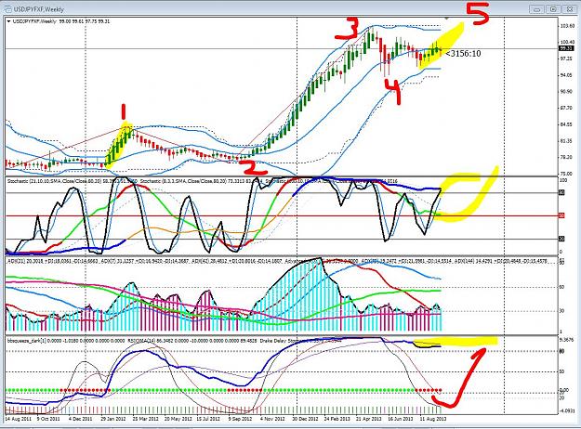Click the 87.70 price scale label

pyautogui.click(x=566, y=108)
